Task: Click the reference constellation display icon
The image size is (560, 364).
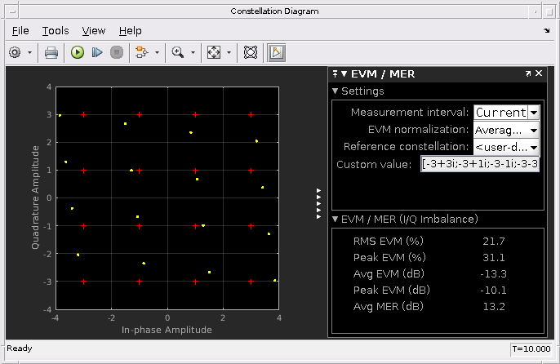Action: [x=251, y=52]
